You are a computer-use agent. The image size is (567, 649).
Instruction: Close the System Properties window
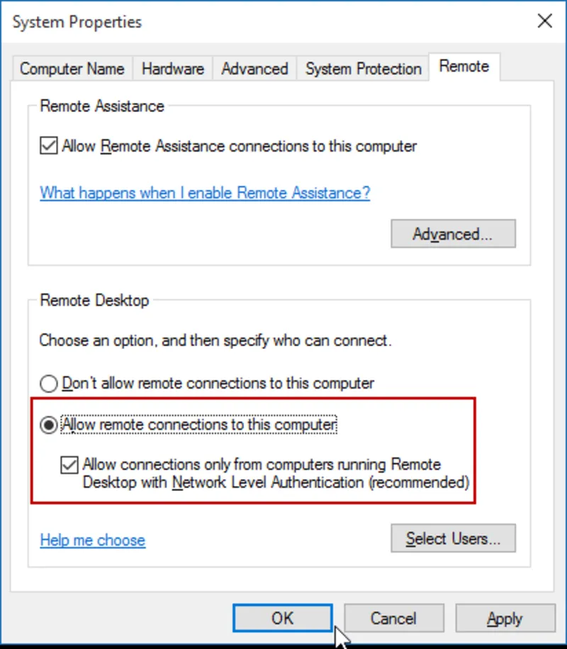pos(544,21)
